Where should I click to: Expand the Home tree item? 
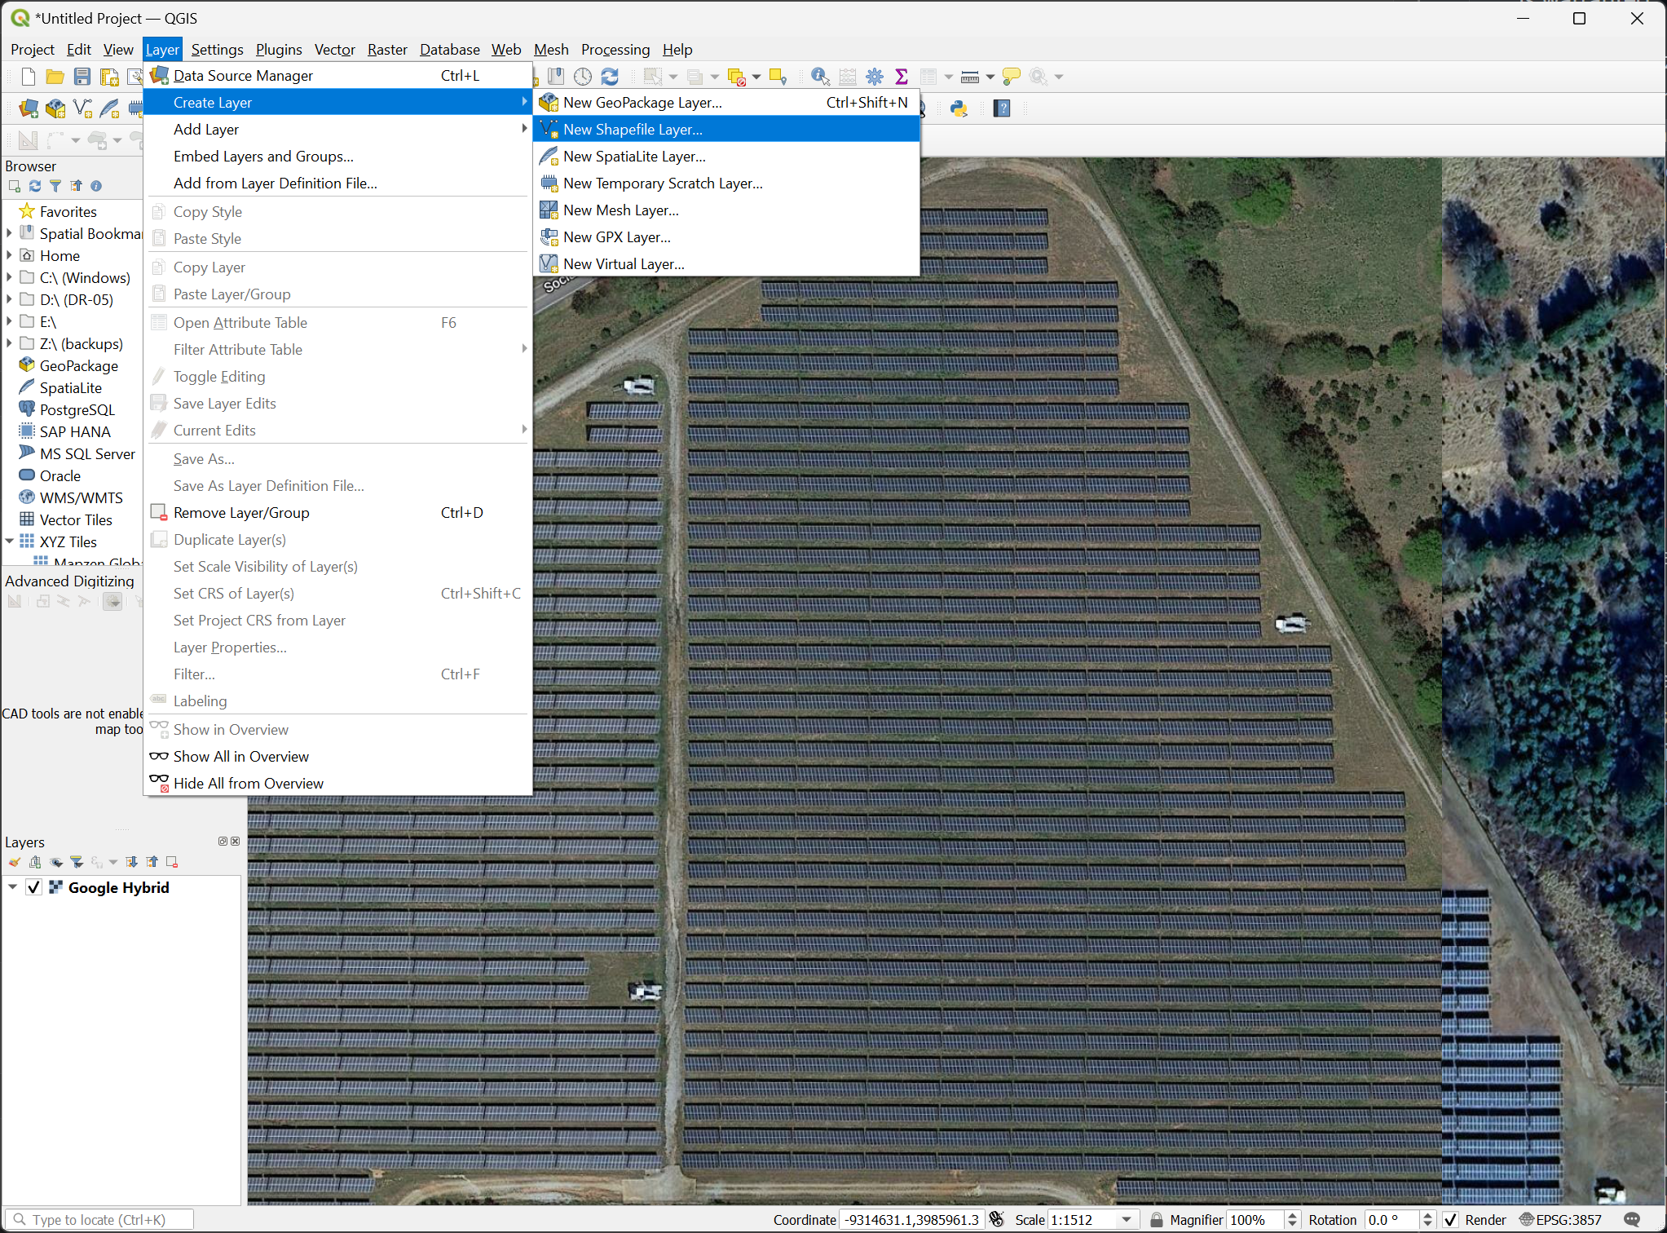click(9, 255)
